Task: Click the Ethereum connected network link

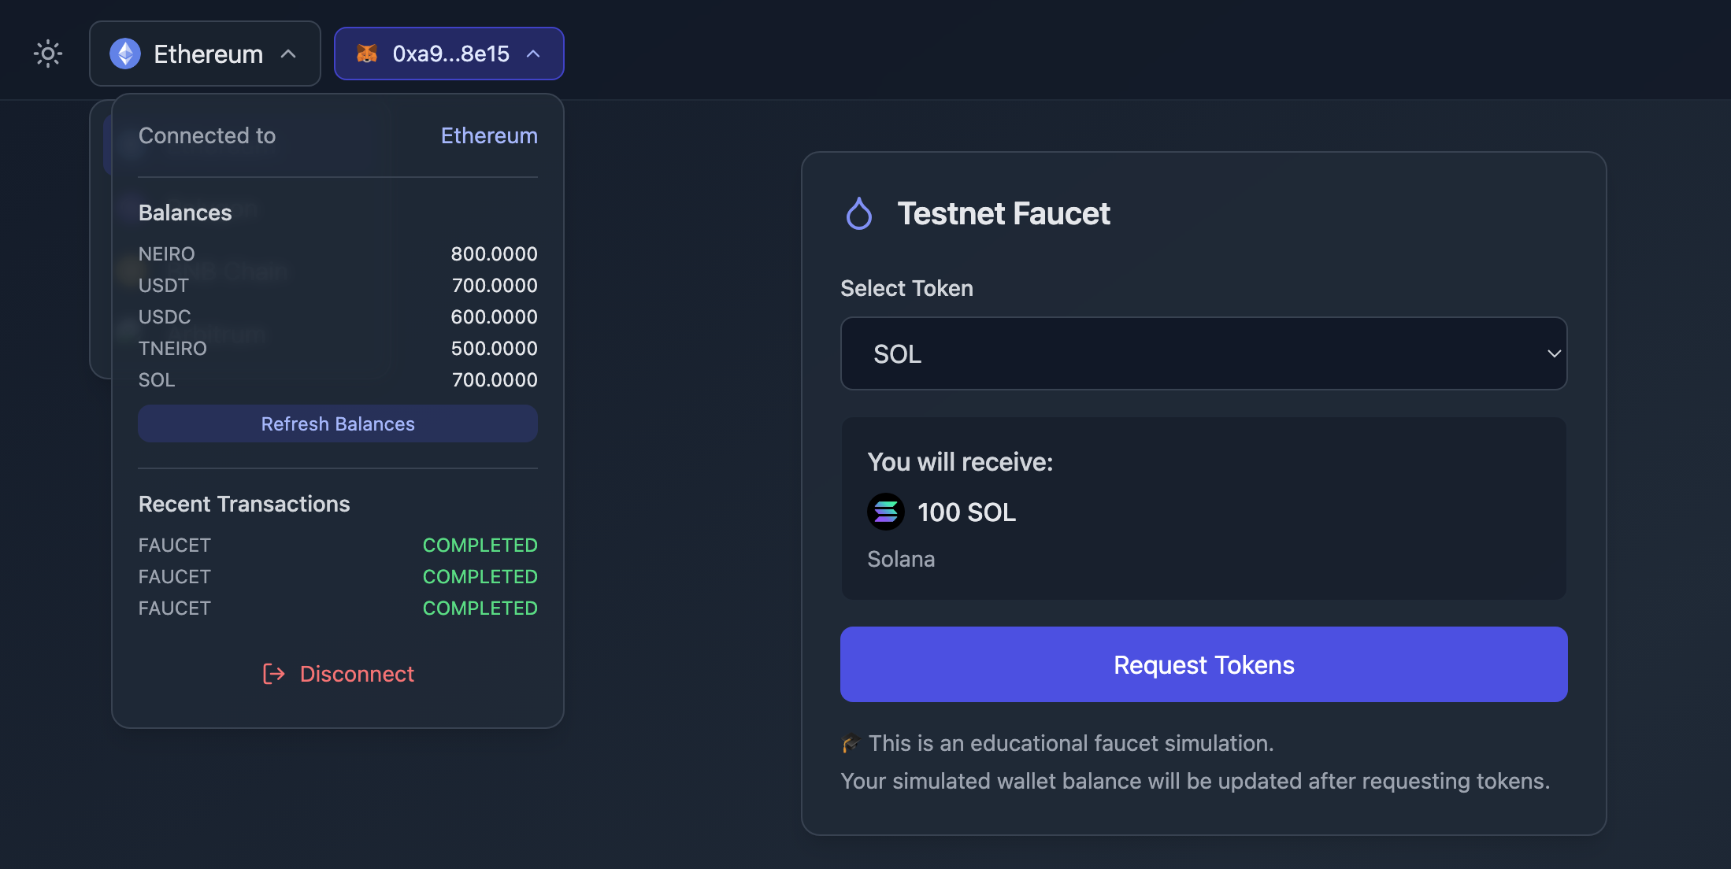Action: click(x=489, y=135)
